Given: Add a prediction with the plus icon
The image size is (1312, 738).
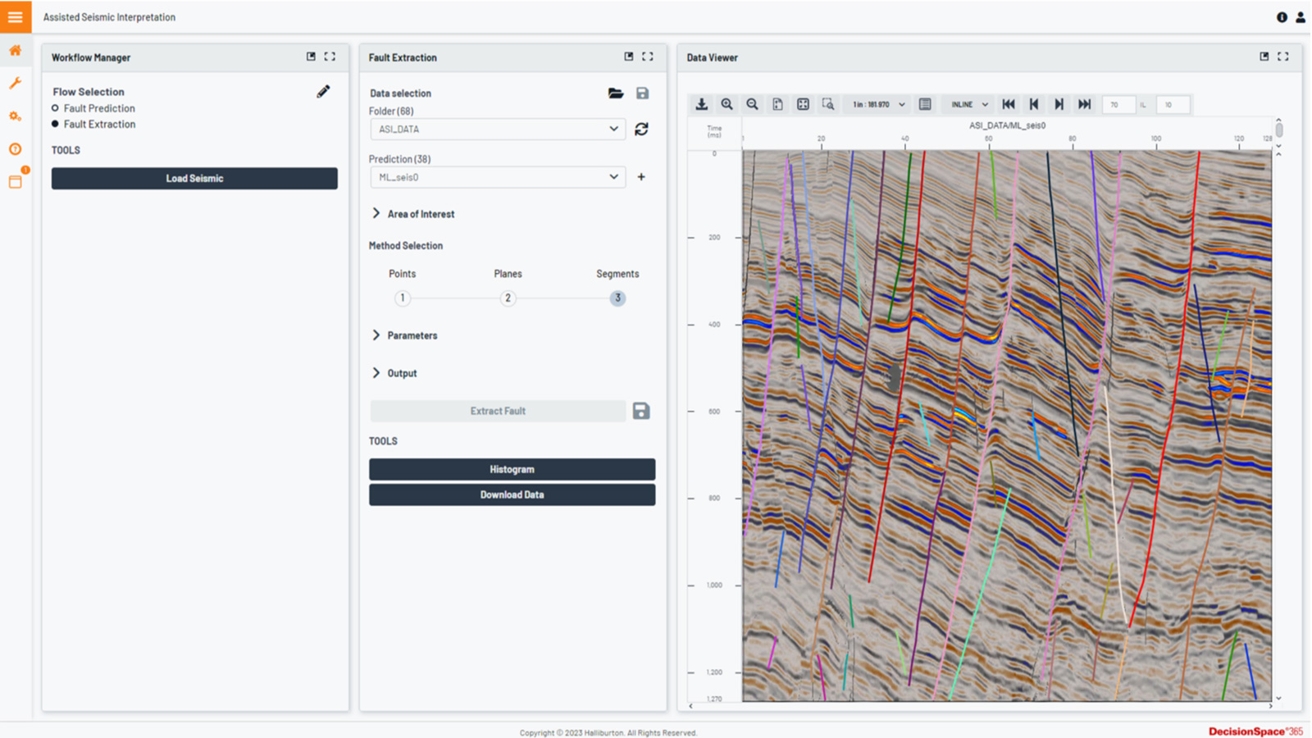Looking at the screenshot, I should click(x=641, y=176).
